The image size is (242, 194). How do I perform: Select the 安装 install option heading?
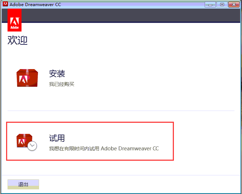57,73
